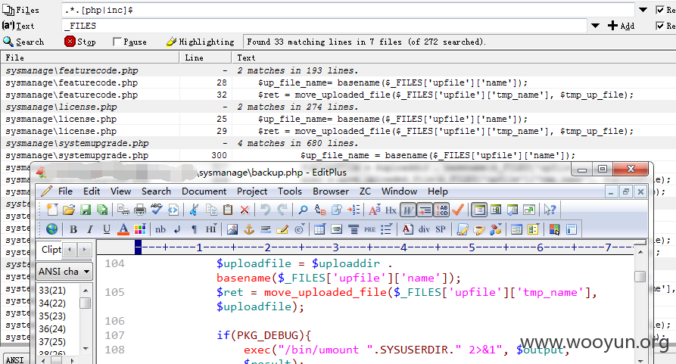676x364 pixels.
Task: Click the Redo arrow icon
Action: point(282,210)
